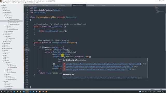Expand the config folder

click(x=3, y=45)
